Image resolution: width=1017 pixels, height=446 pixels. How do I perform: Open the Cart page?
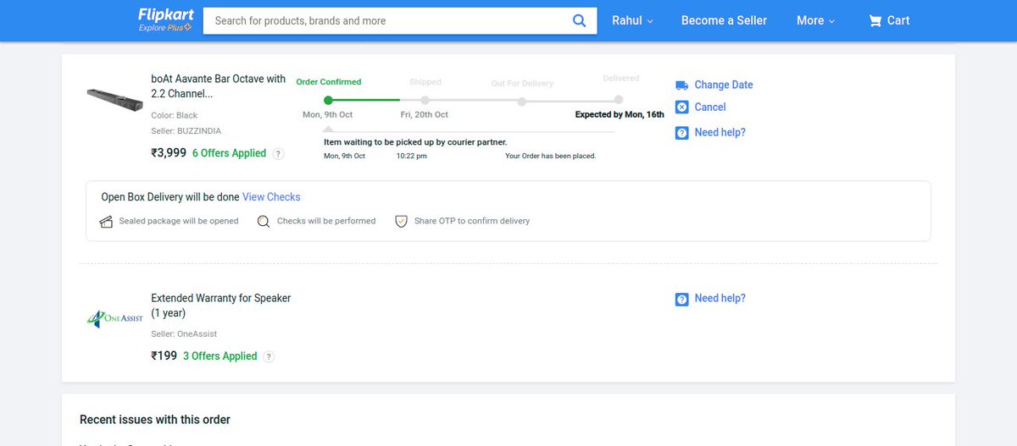click(x=889, y=20)
